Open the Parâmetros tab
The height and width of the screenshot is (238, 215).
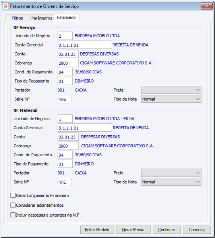click(42, 18)
